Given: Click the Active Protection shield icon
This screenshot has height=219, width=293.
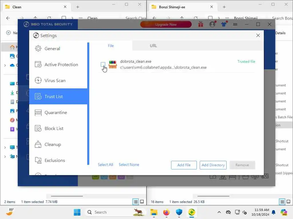Looking at the screenshot, I should point(38,64).
